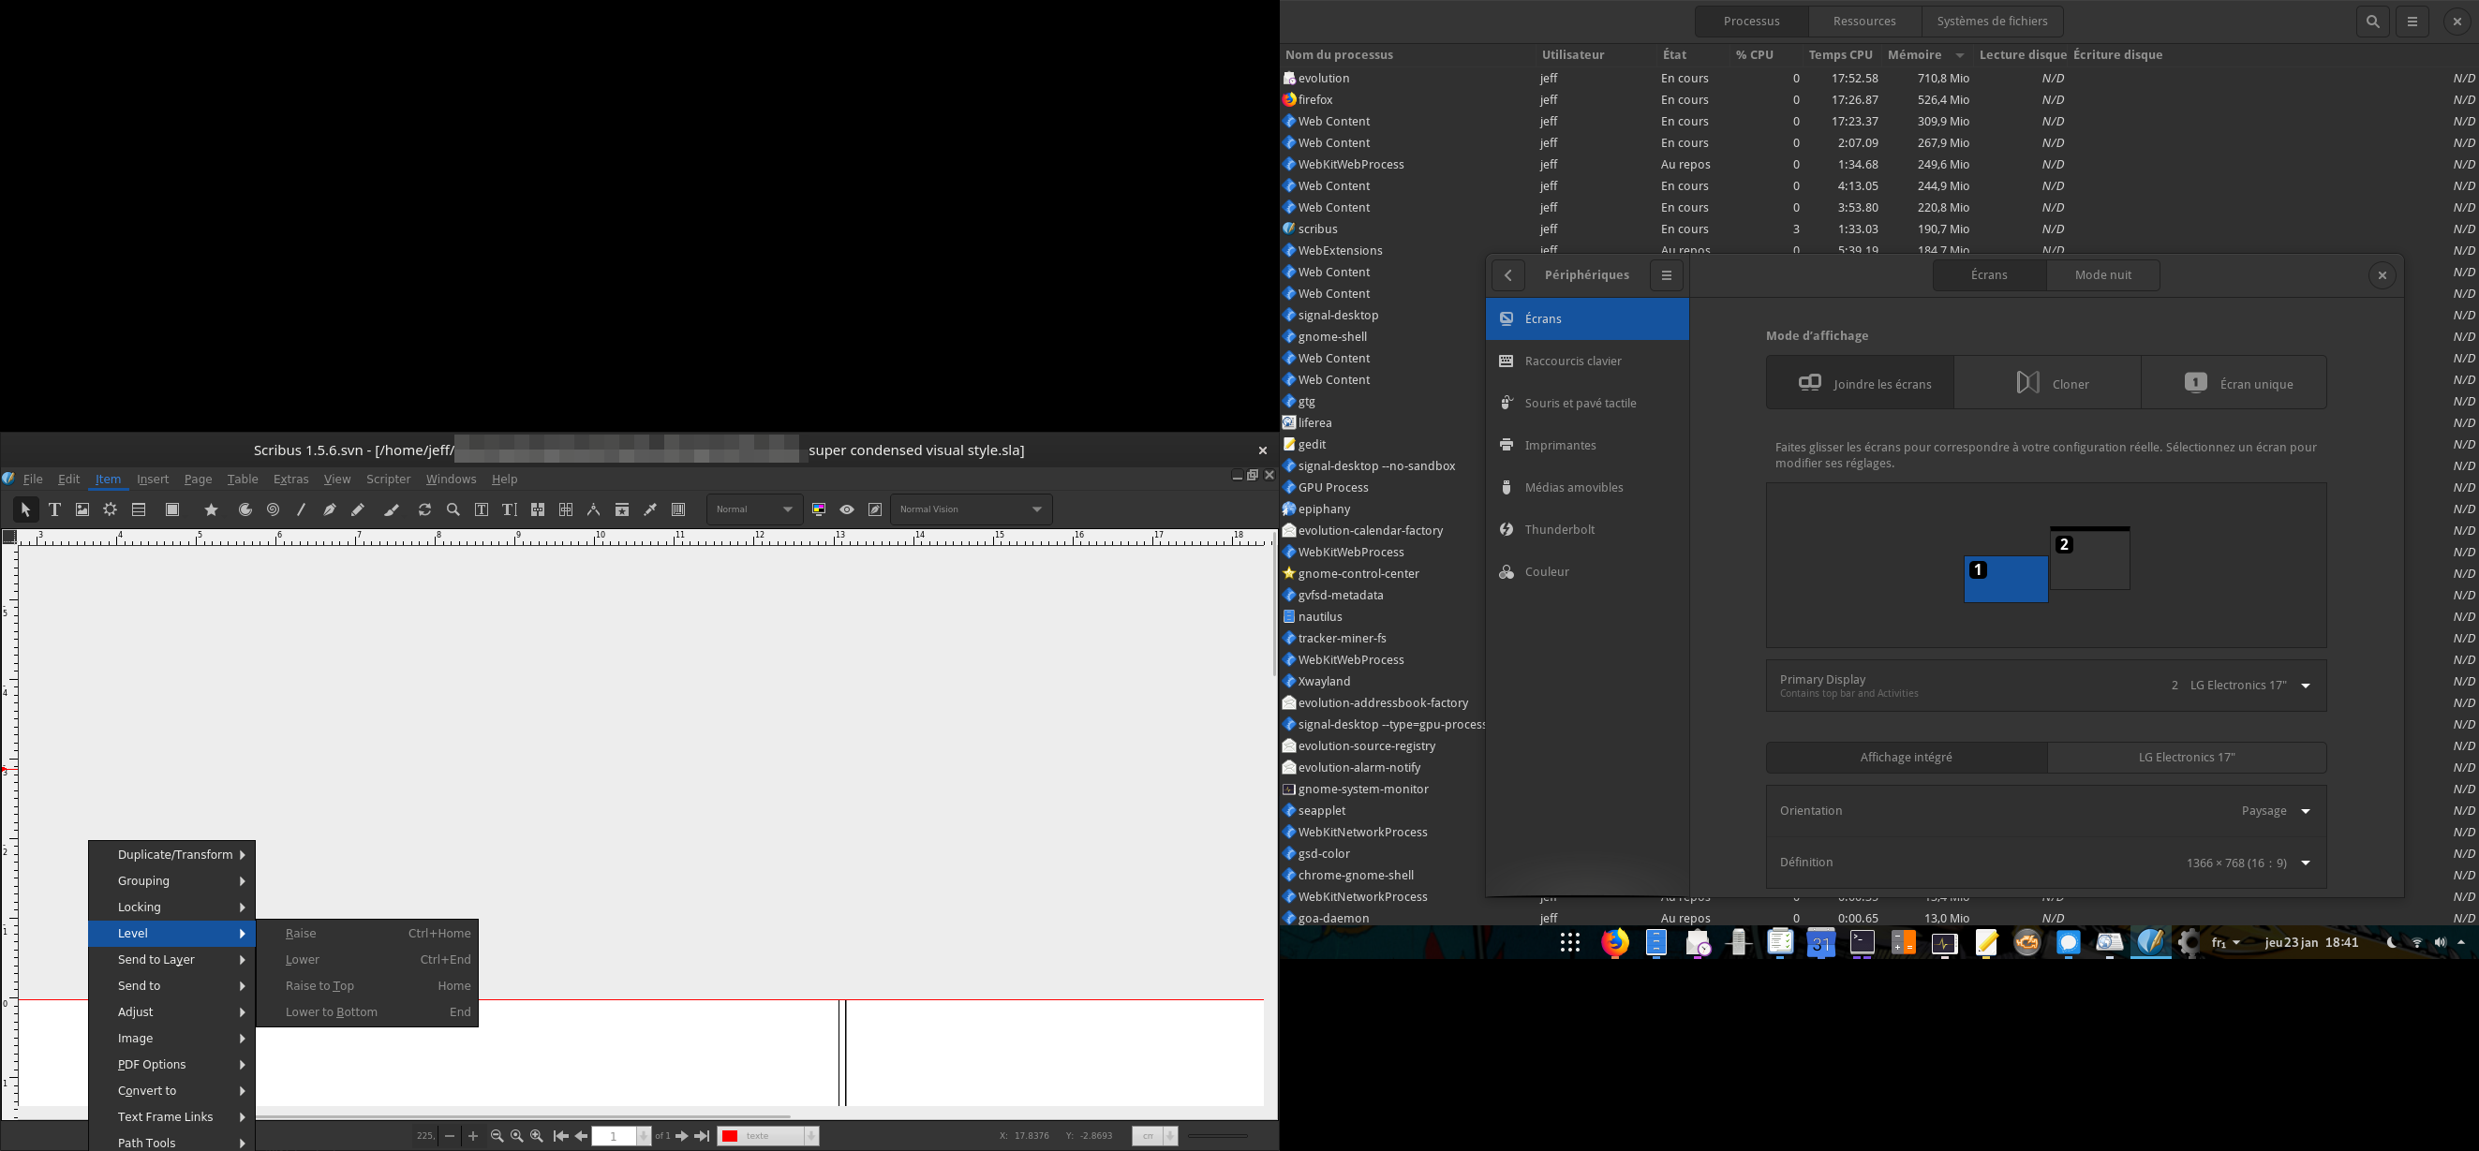Select the Bezier curve pen tool
The image size is (2479, 1151).
[x=329, y=510]
